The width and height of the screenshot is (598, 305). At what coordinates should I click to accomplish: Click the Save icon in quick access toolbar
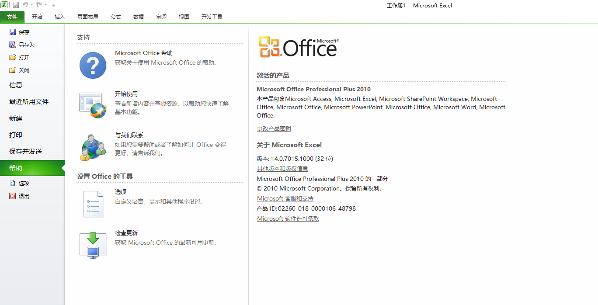click(x=16, y=5)
